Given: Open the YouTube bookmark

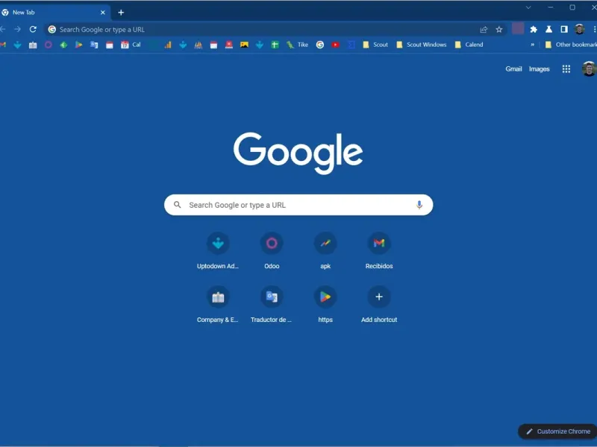Looking at the screenshot, I should point(335,45).
